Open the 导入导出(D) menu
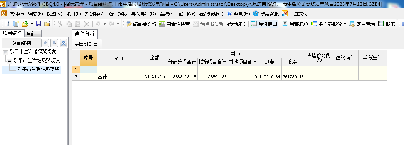The width and height of the screenshot is (404, 145). [x=144, y=14]
